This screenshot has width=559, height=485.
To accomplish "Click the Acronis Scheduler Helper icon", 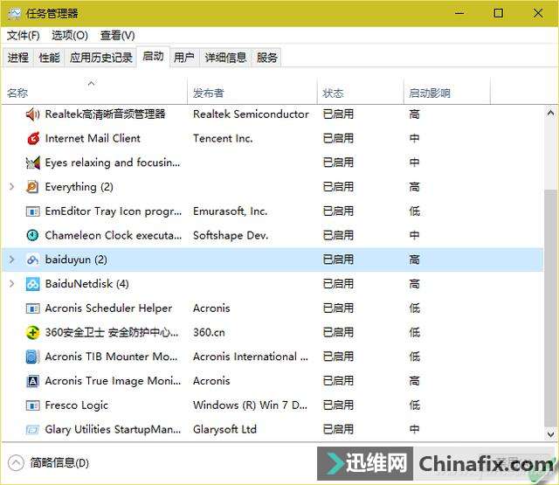I will [x=33, y=308].
